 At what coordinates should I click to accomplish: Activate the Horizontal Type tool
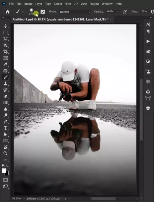[5, 128]
